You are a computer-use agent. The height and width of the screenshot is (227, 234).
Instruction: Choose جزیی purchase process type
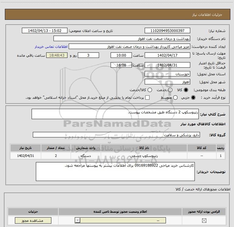193,98
